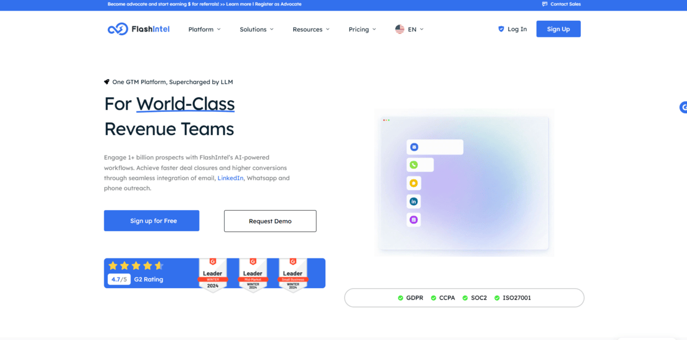Expand the Platform dropdown menu
Viewport: 687px width, 340px height.
click(x=204, y=29)
